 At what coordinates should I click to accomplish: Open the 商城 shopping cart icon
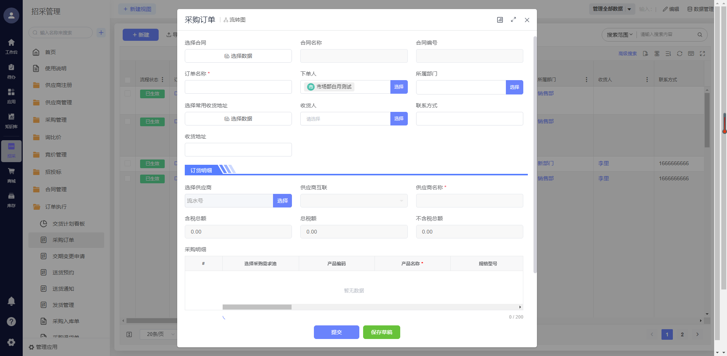point(11,171)
